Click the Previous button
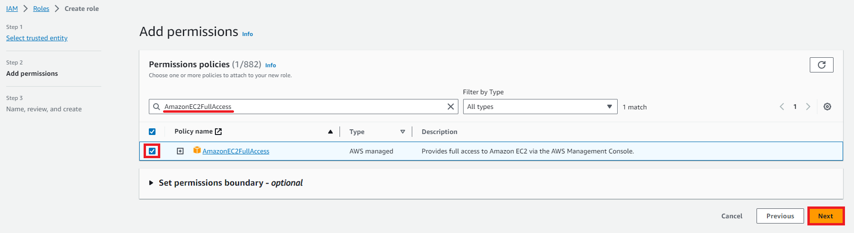The height and width of the screenshot is (233, 854). [780, 216]
